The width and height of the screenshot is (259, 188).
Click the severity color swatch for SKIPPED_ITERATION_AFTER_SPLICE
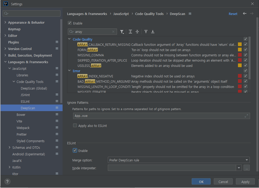click(240, 60)
